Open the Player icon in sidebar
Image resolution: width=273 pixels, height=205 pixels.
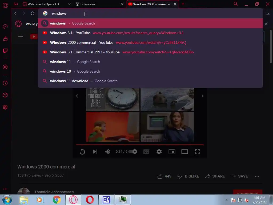point(5,67)
